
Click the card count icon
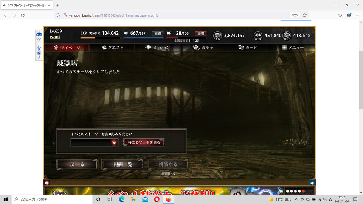tap(287, 36)
